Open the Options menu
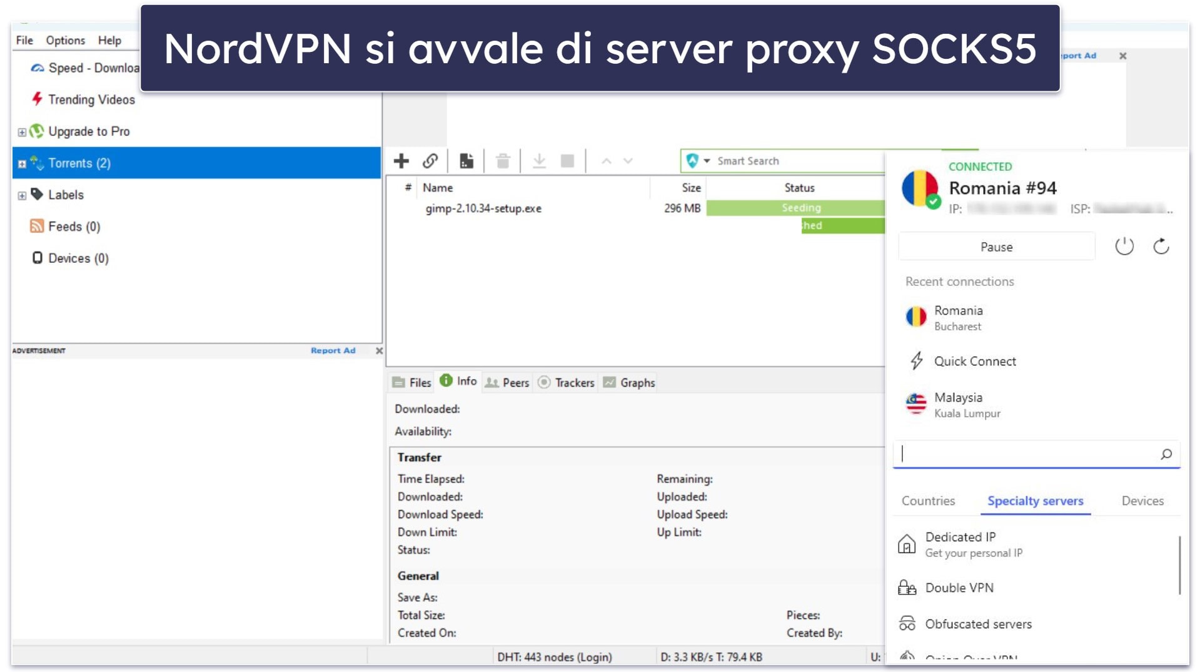This screenshot has height=672, width=1200. click(x=65, y=40)
